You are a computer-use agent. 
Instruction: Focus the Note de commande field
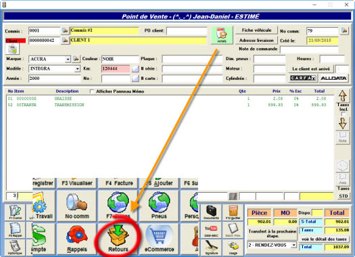[309, 49]
